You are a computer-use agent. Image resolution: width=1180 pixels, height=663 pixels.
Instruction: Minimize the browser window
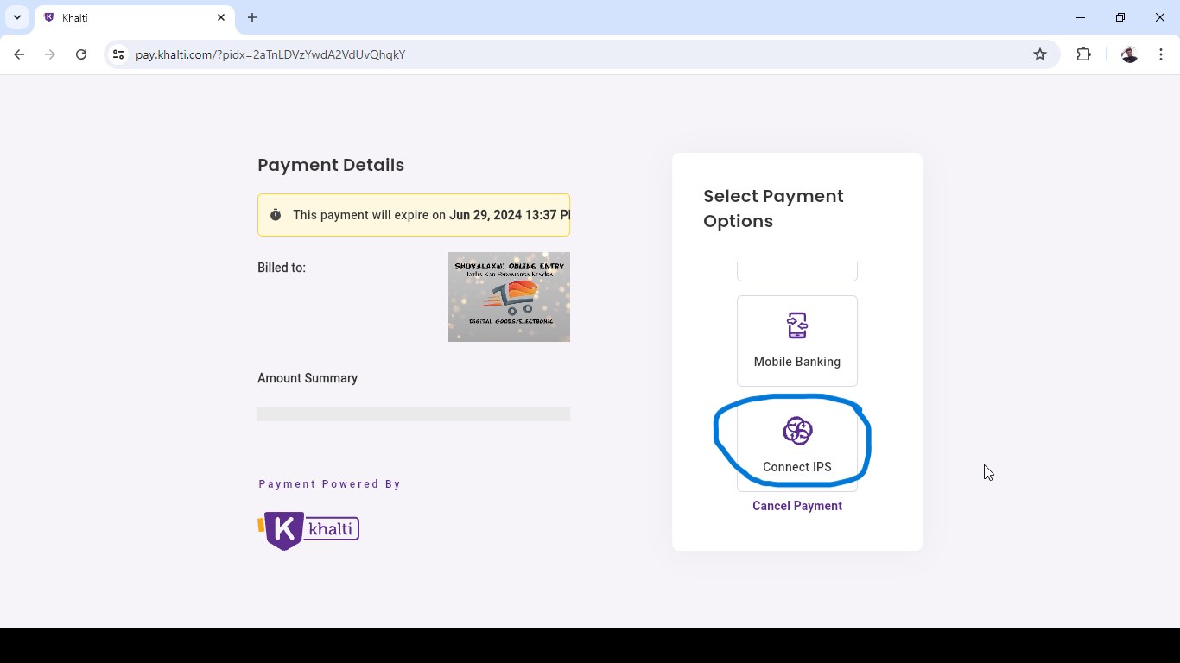coord(1081,17)
